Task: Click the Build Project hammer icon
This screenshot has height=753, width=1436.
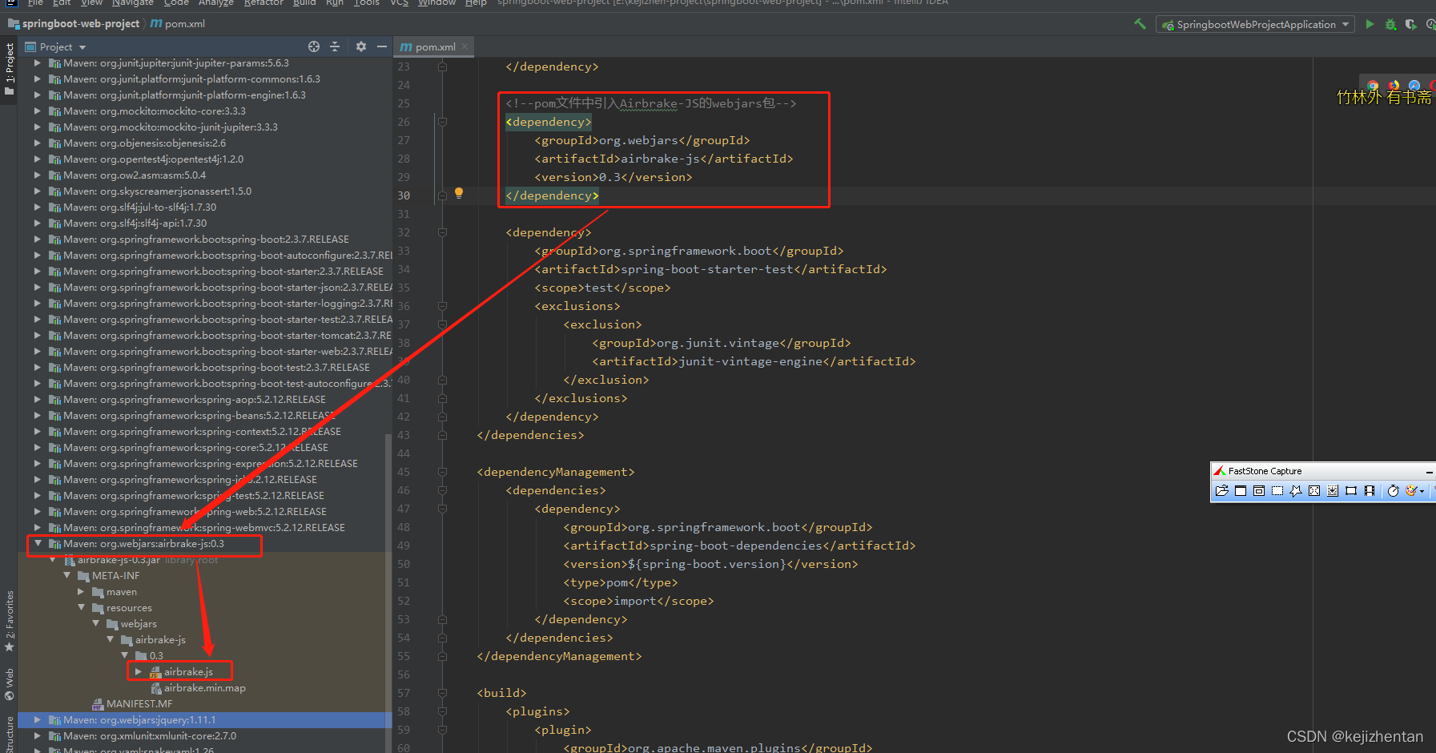Action: pyautogui.click(x=1140, y=24)
